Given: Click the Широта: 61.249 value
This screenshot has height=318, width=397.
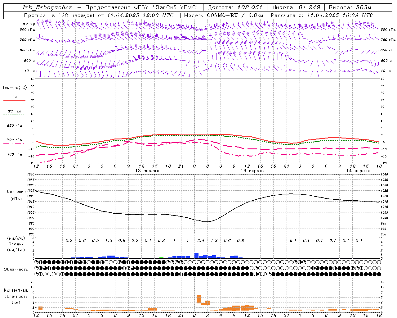Looking at the screenshot, I should [x=296, y=7].
